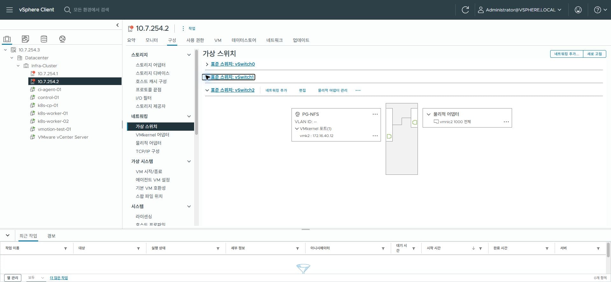The width and height of the screenshot is (611, 282).
Task: Filter the 이니시에이터 column
Action: pos(383,248)
